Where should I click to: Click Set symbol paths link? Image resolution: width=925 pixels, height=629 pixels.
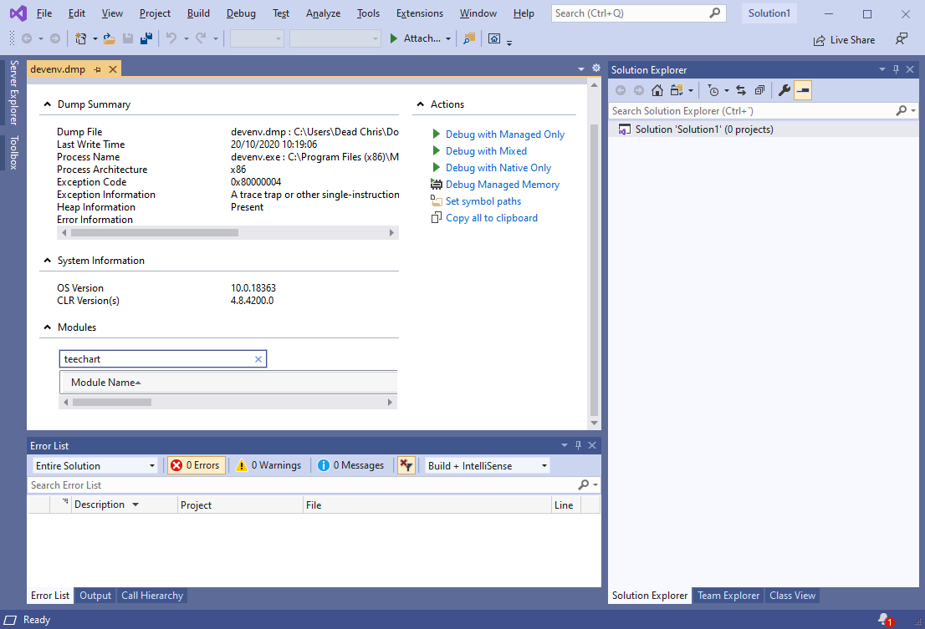tap(483, 201)
